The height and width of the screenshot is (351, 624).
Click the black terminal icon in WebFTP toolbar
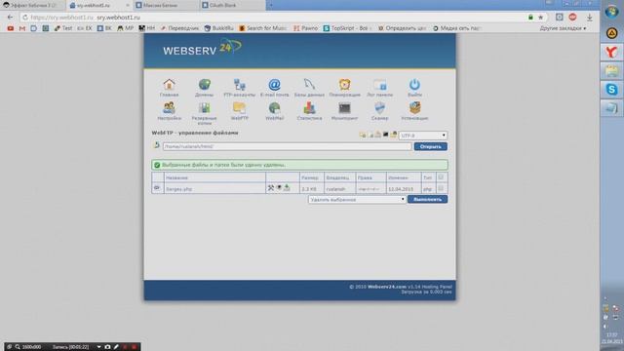click(385, 135)
